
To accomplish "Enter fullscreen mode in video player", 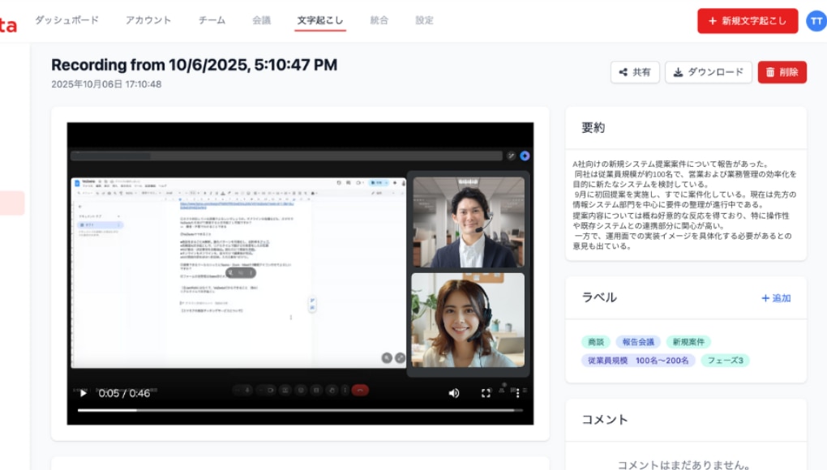I will pyautogui.click(x=486, y=393).
